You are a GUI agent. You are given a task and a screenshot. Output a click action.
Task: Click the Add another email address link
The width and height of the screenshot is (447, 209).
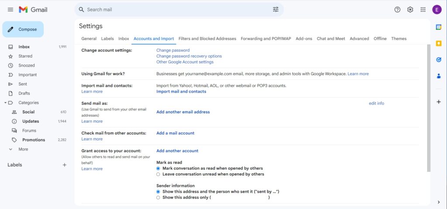pos(183,112)
